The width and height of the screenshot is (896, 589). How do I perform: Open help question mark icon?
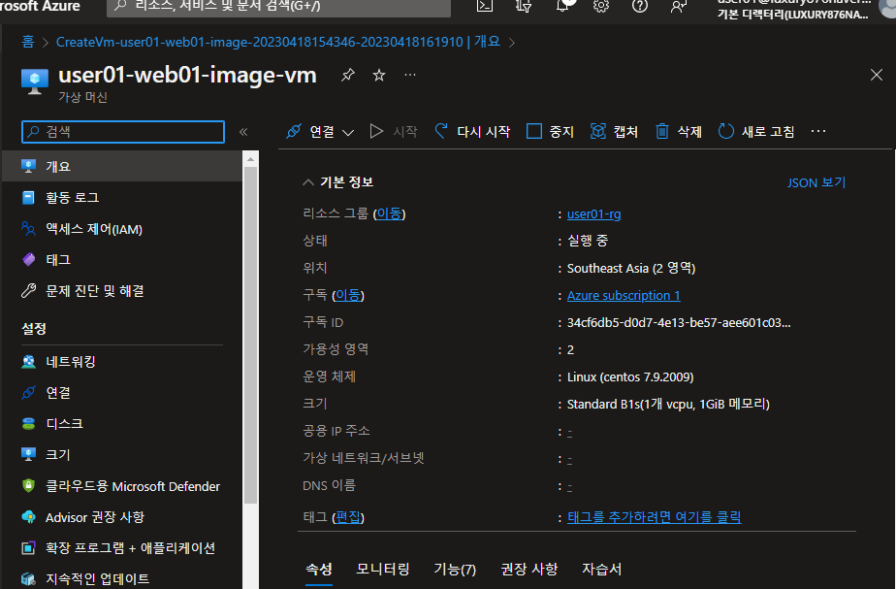(640, 6)
